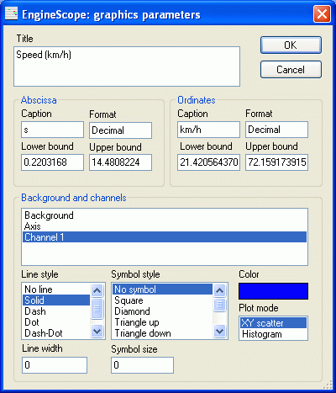Select Background in the channels list

[x=165, y=215]
